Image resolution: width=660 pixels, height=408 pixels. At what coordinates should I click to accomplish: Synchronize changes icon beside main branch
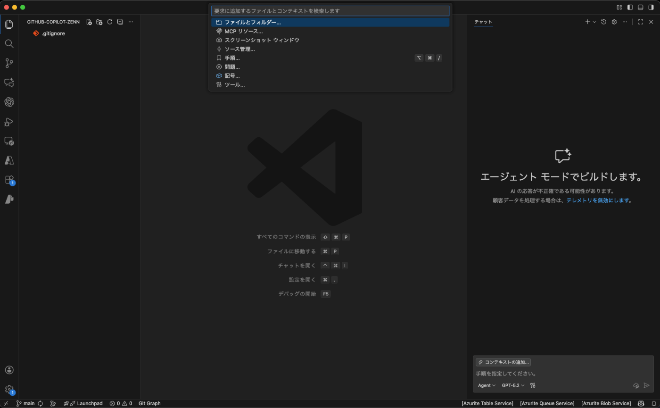pos(41,403)
